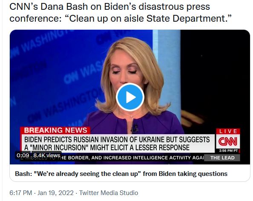Click the scrolling news ticker text
Screen dimensions: 253x201
tap(113, 158)
